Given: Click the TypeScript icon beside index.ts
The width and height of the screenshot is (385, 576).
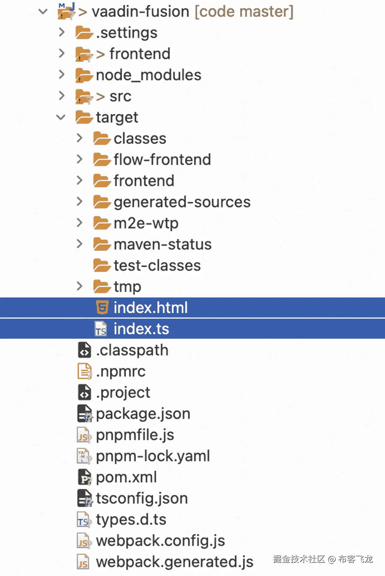Looking at the screenshot, I should (101, 329).
